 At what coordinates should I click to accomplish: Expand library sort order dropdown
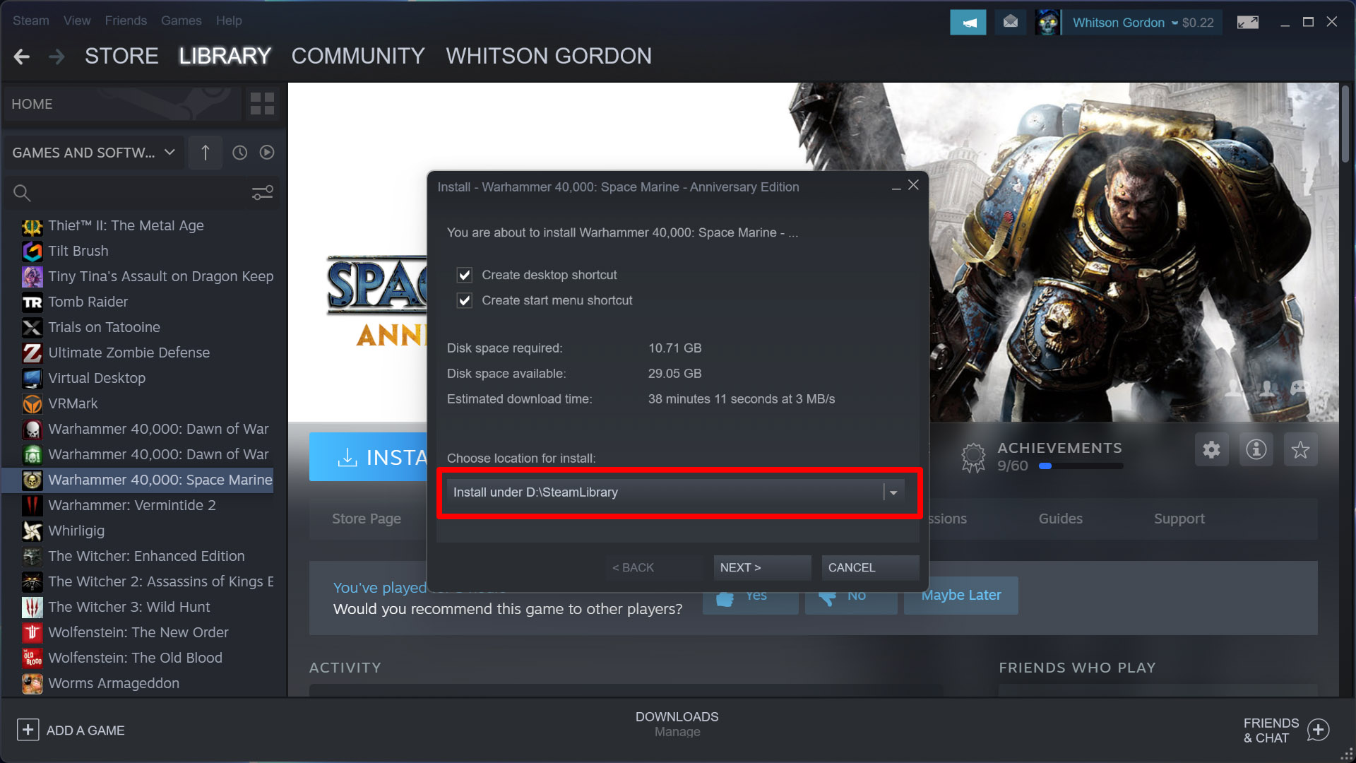click(205, 152)
